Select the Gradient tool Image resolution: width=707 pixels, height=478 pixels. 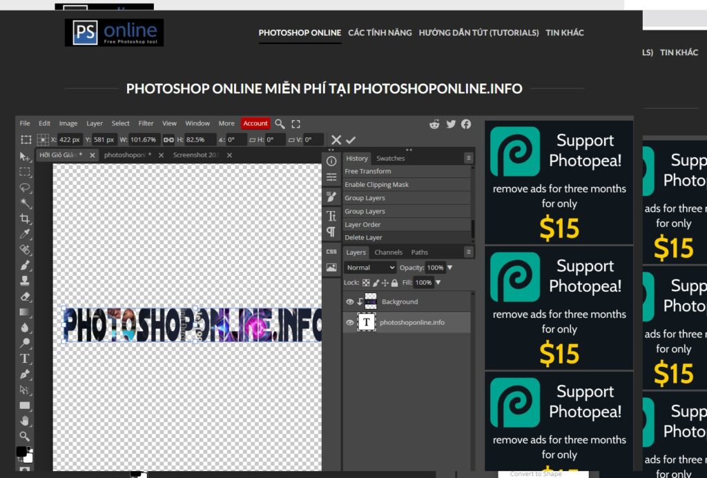(x=25, y=312)
